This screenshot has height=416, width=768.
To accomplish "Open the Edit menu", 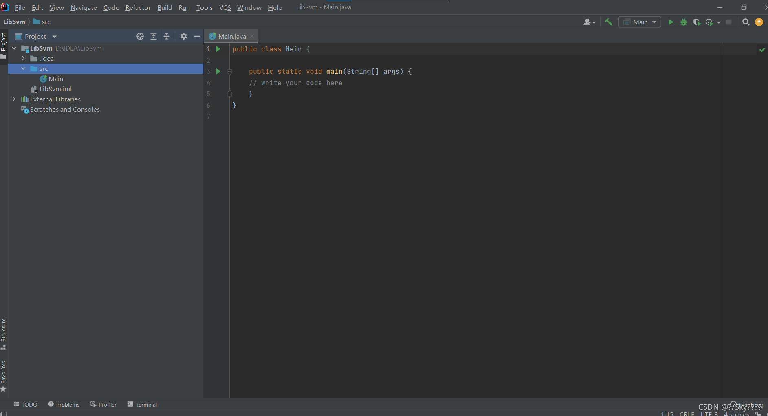I will pyautogui.click(x=37, y=7).
